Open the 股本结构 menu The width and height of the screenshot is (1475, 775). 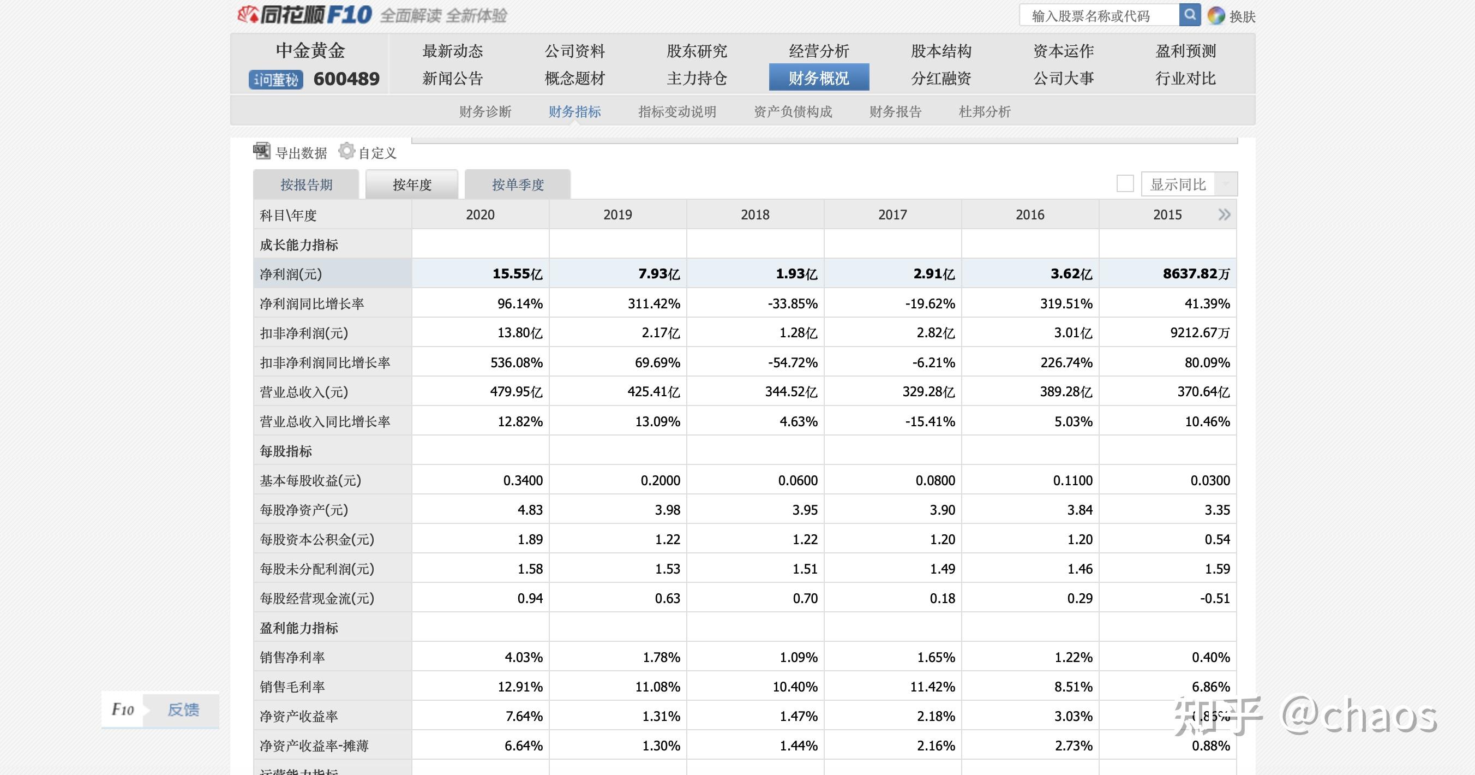tap(942, 51)
